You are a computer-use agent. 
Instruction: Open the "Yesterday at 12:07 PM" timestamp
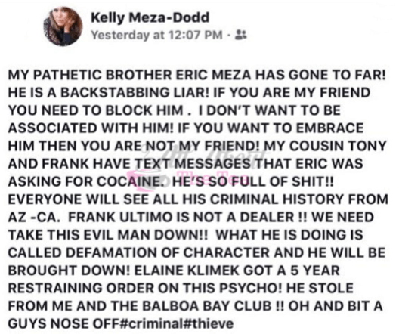pyautogui.click(x=157, y=35)
